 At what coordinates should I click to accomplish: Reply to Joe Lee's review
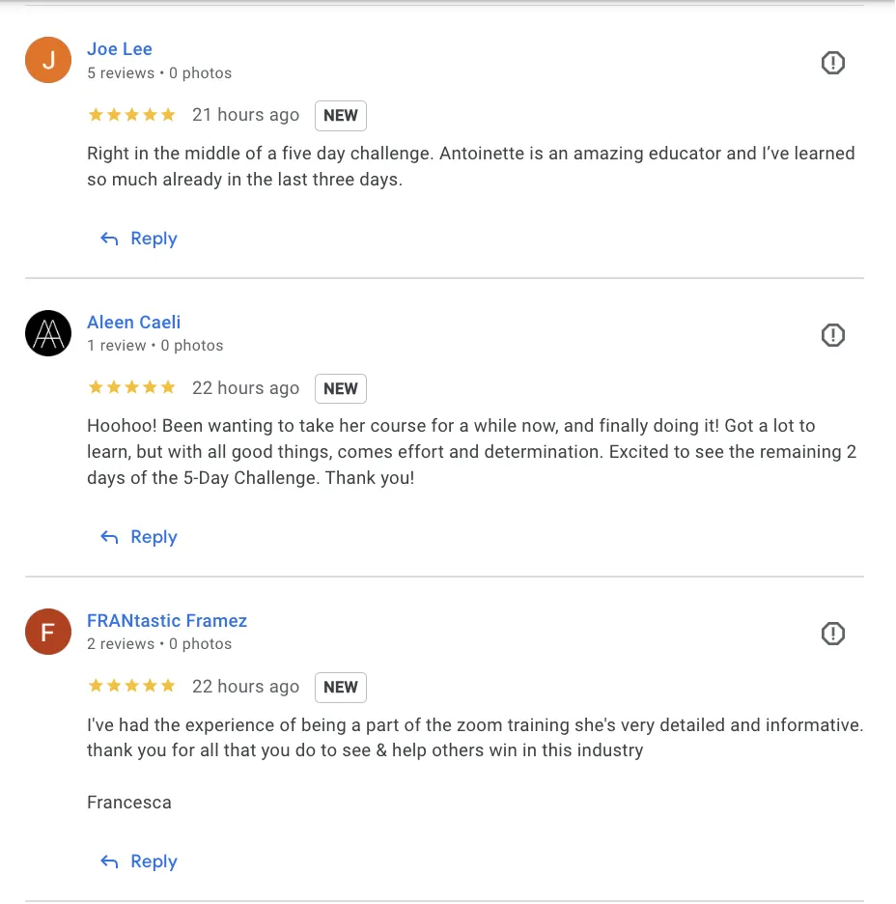tap(154, 239)
